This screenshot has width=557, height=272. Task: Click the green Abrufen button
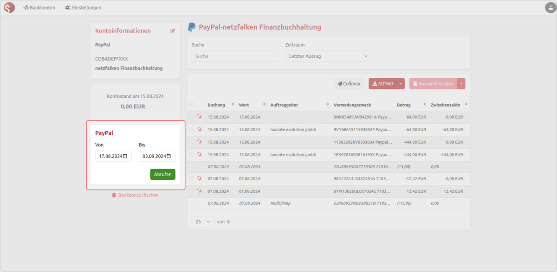click(162, 174)
